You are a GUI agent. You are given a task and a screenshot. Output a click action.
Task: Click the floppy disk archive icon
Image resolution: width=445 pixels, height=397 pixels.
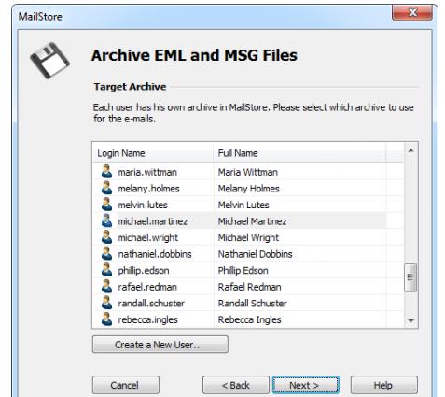(x=49, y=60)
